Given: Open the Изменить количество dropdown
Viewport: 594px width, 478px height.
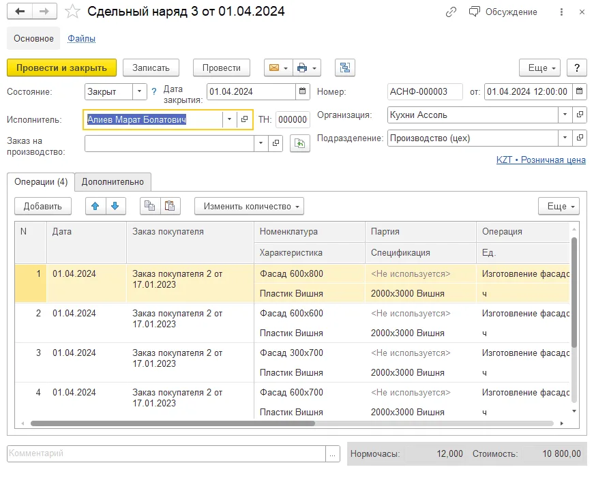Looking at the screenshot, I should tap(250, 206).
